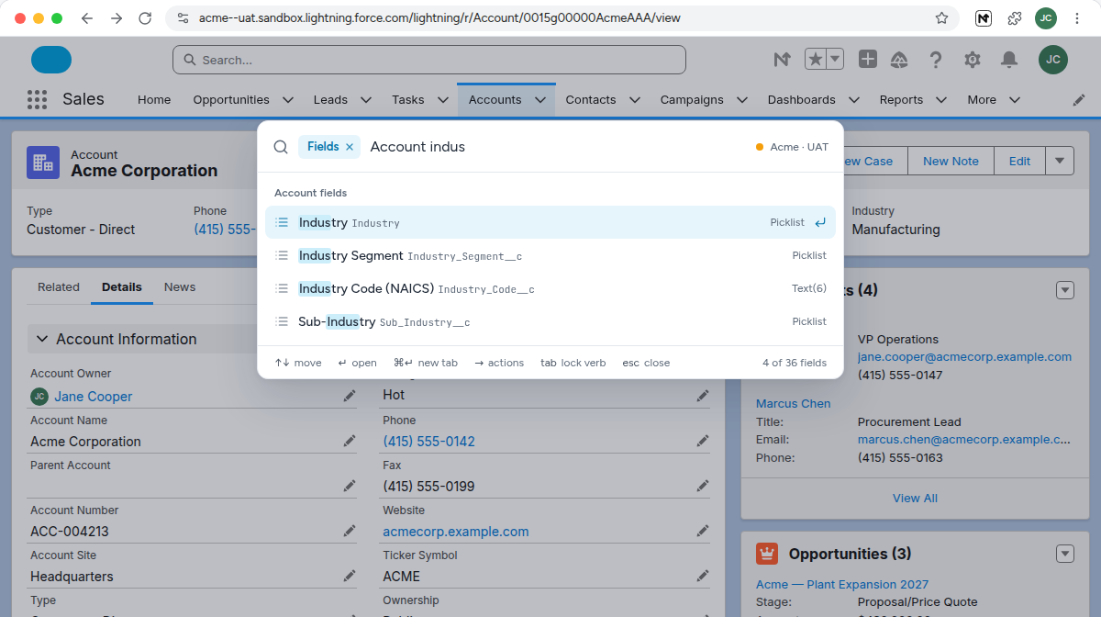This screenshot has height=617, width=1101.
Task: Open the extension icon beside Favorites star
Action: [782, 60]
